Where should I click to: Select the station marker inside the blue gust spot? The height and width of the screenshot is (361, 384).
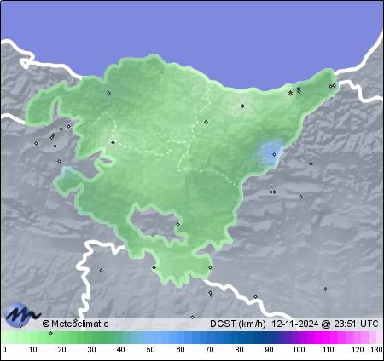[x=274, y=155]
